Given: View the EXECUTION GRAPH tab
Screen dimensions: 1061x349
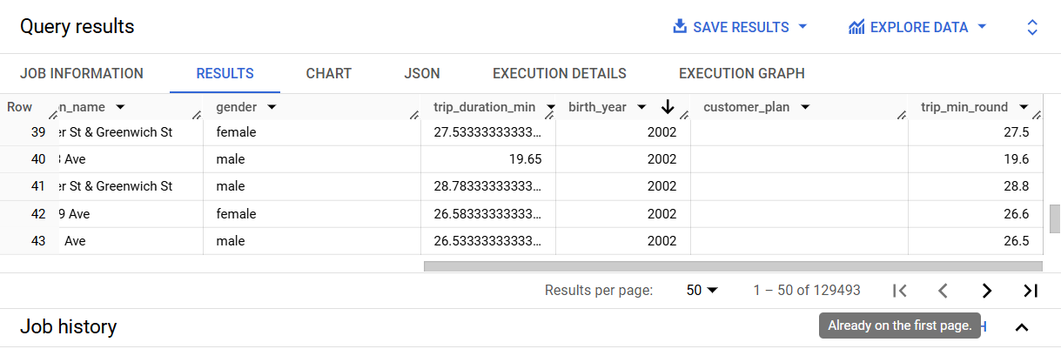Looking at the screenshot, I should [x=742, y=74].
